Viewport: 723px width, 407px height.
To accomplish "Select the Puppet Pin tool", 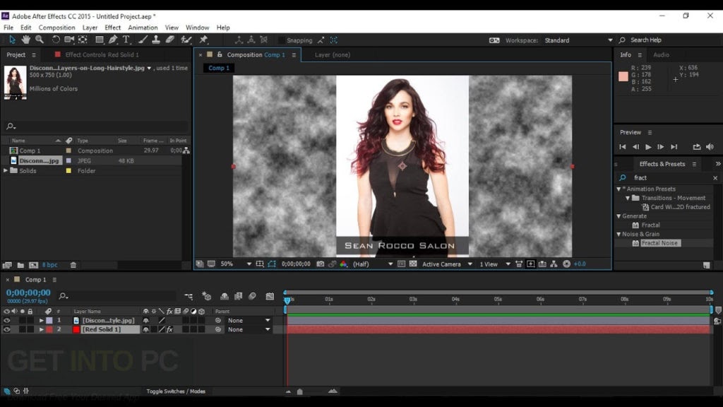I will pos(203,40).
